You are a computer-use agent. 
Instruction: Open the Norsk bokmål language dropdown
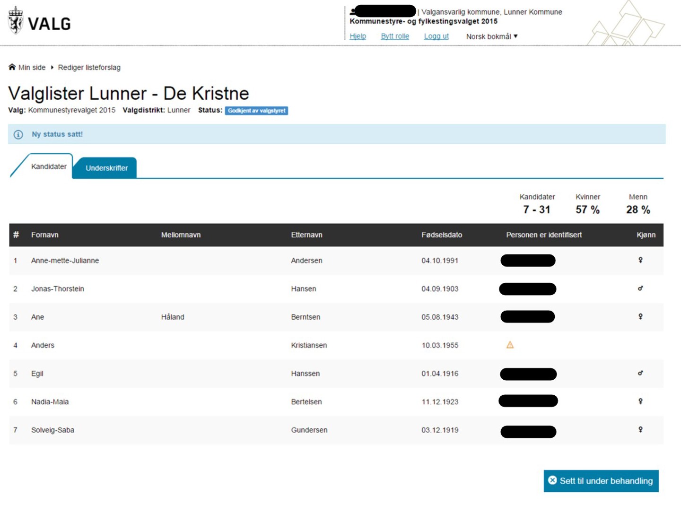(492, 36)
